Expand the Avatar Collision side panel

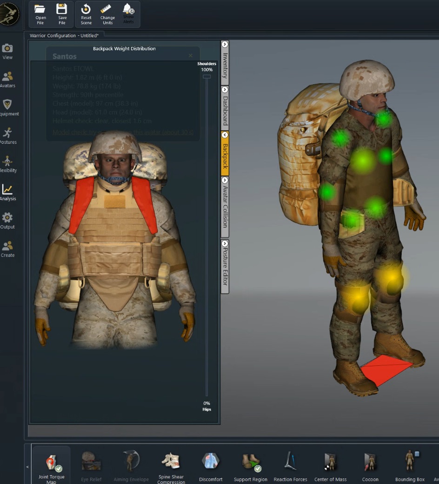225,206
